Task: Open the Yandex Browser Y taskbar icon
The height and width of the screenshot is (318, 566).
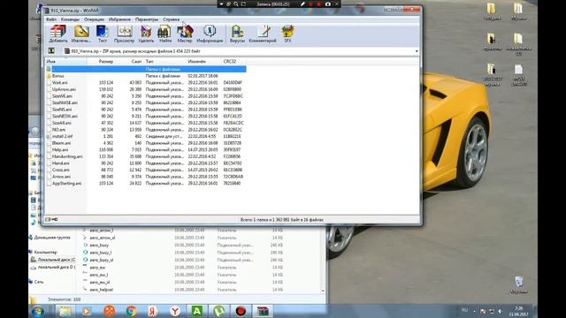Action: click(175, 311)
